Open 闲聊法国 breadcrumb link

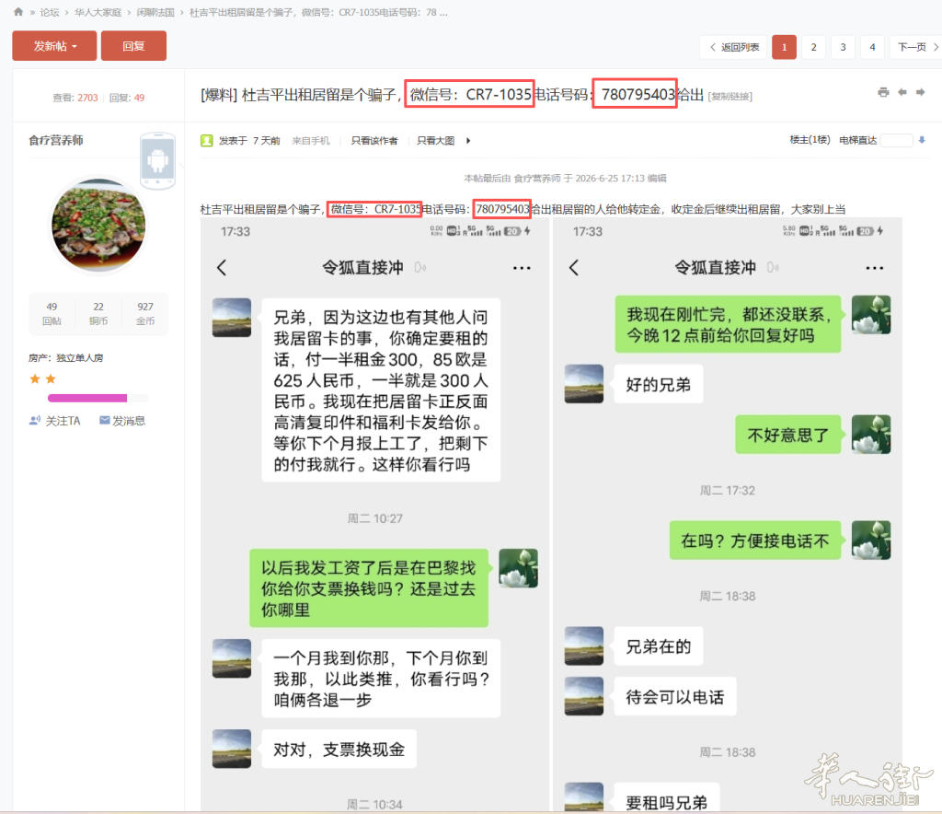click(x=155, y=12)
